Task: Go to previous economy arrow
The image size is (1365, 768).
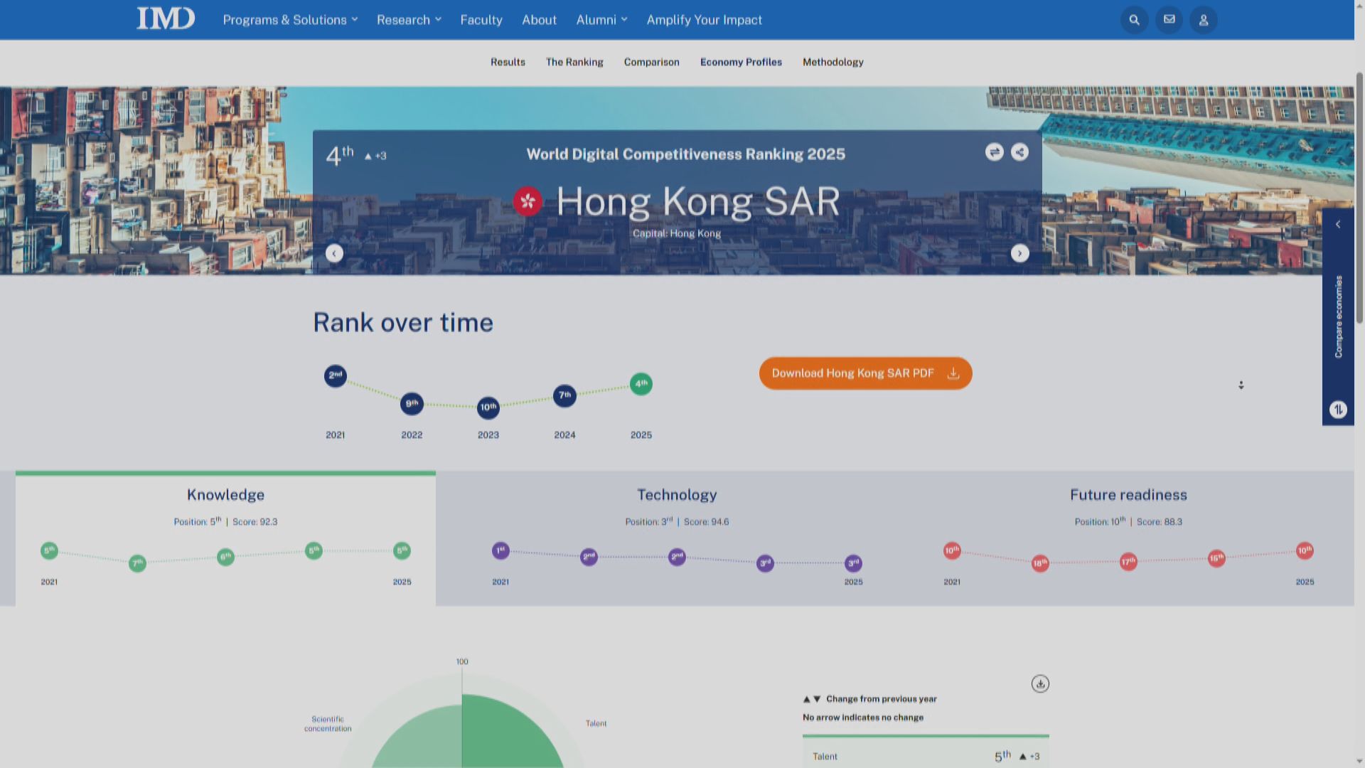Action: pyautogui.click(x=334, y=254)
